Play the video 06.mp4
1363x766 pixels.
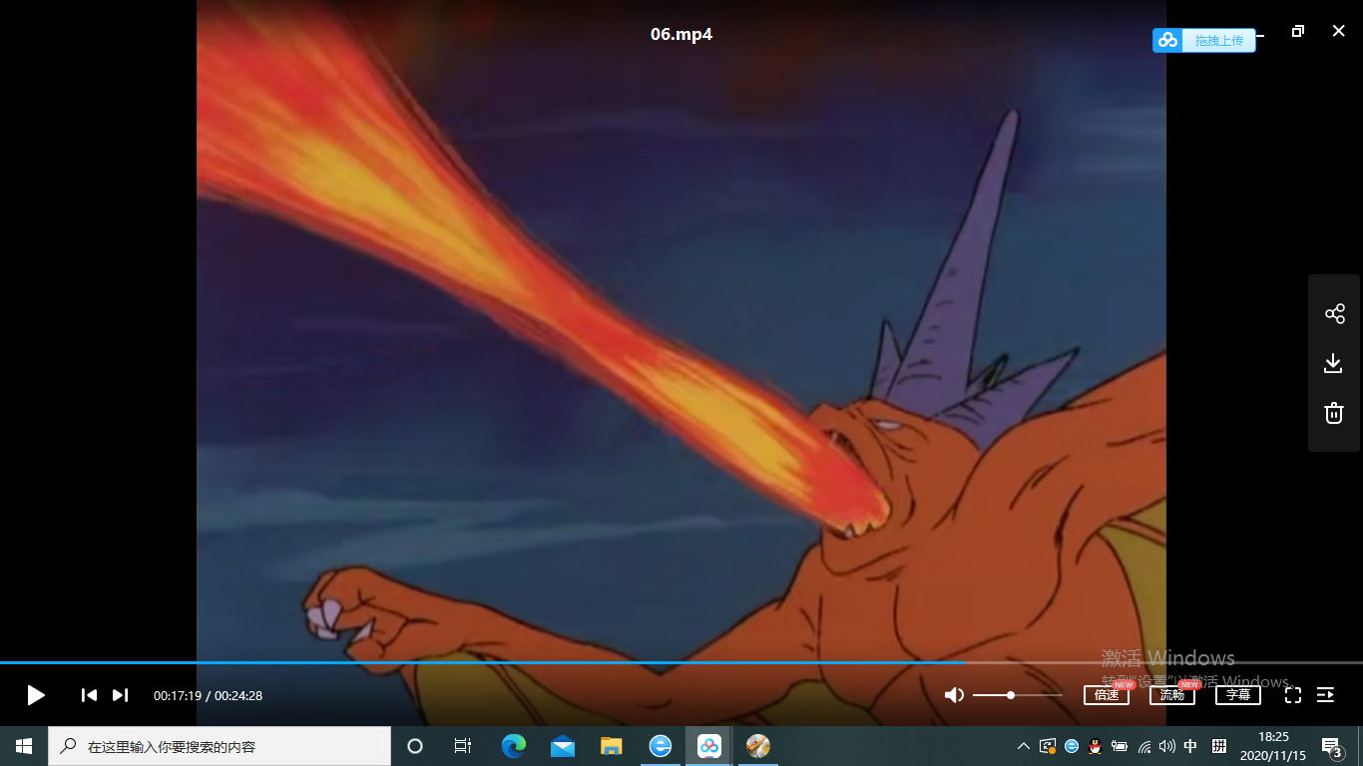36,695
